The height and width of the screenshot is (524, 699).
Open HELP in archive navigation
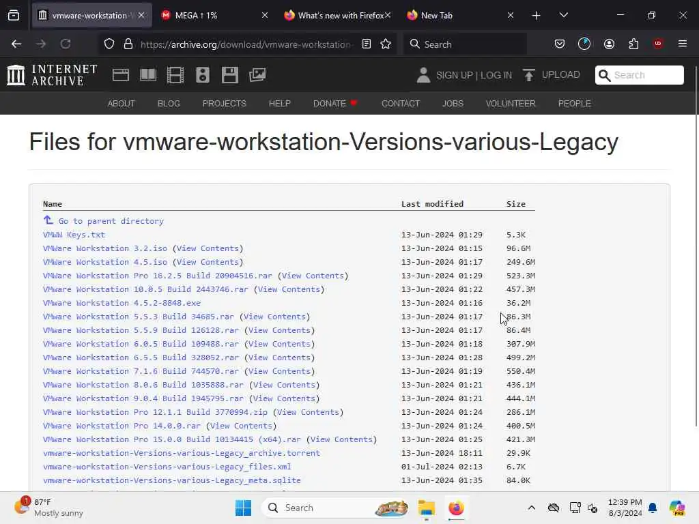coord(279,104)
